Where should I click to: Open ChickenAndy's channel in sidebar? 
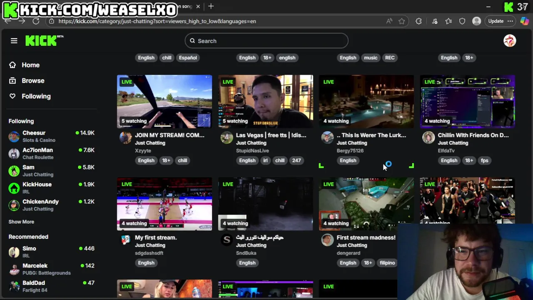(52, 205)
